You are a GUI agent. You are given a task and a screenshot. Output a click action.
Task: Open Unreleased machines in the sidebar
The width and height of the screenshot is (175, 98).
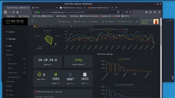(12, 64)
